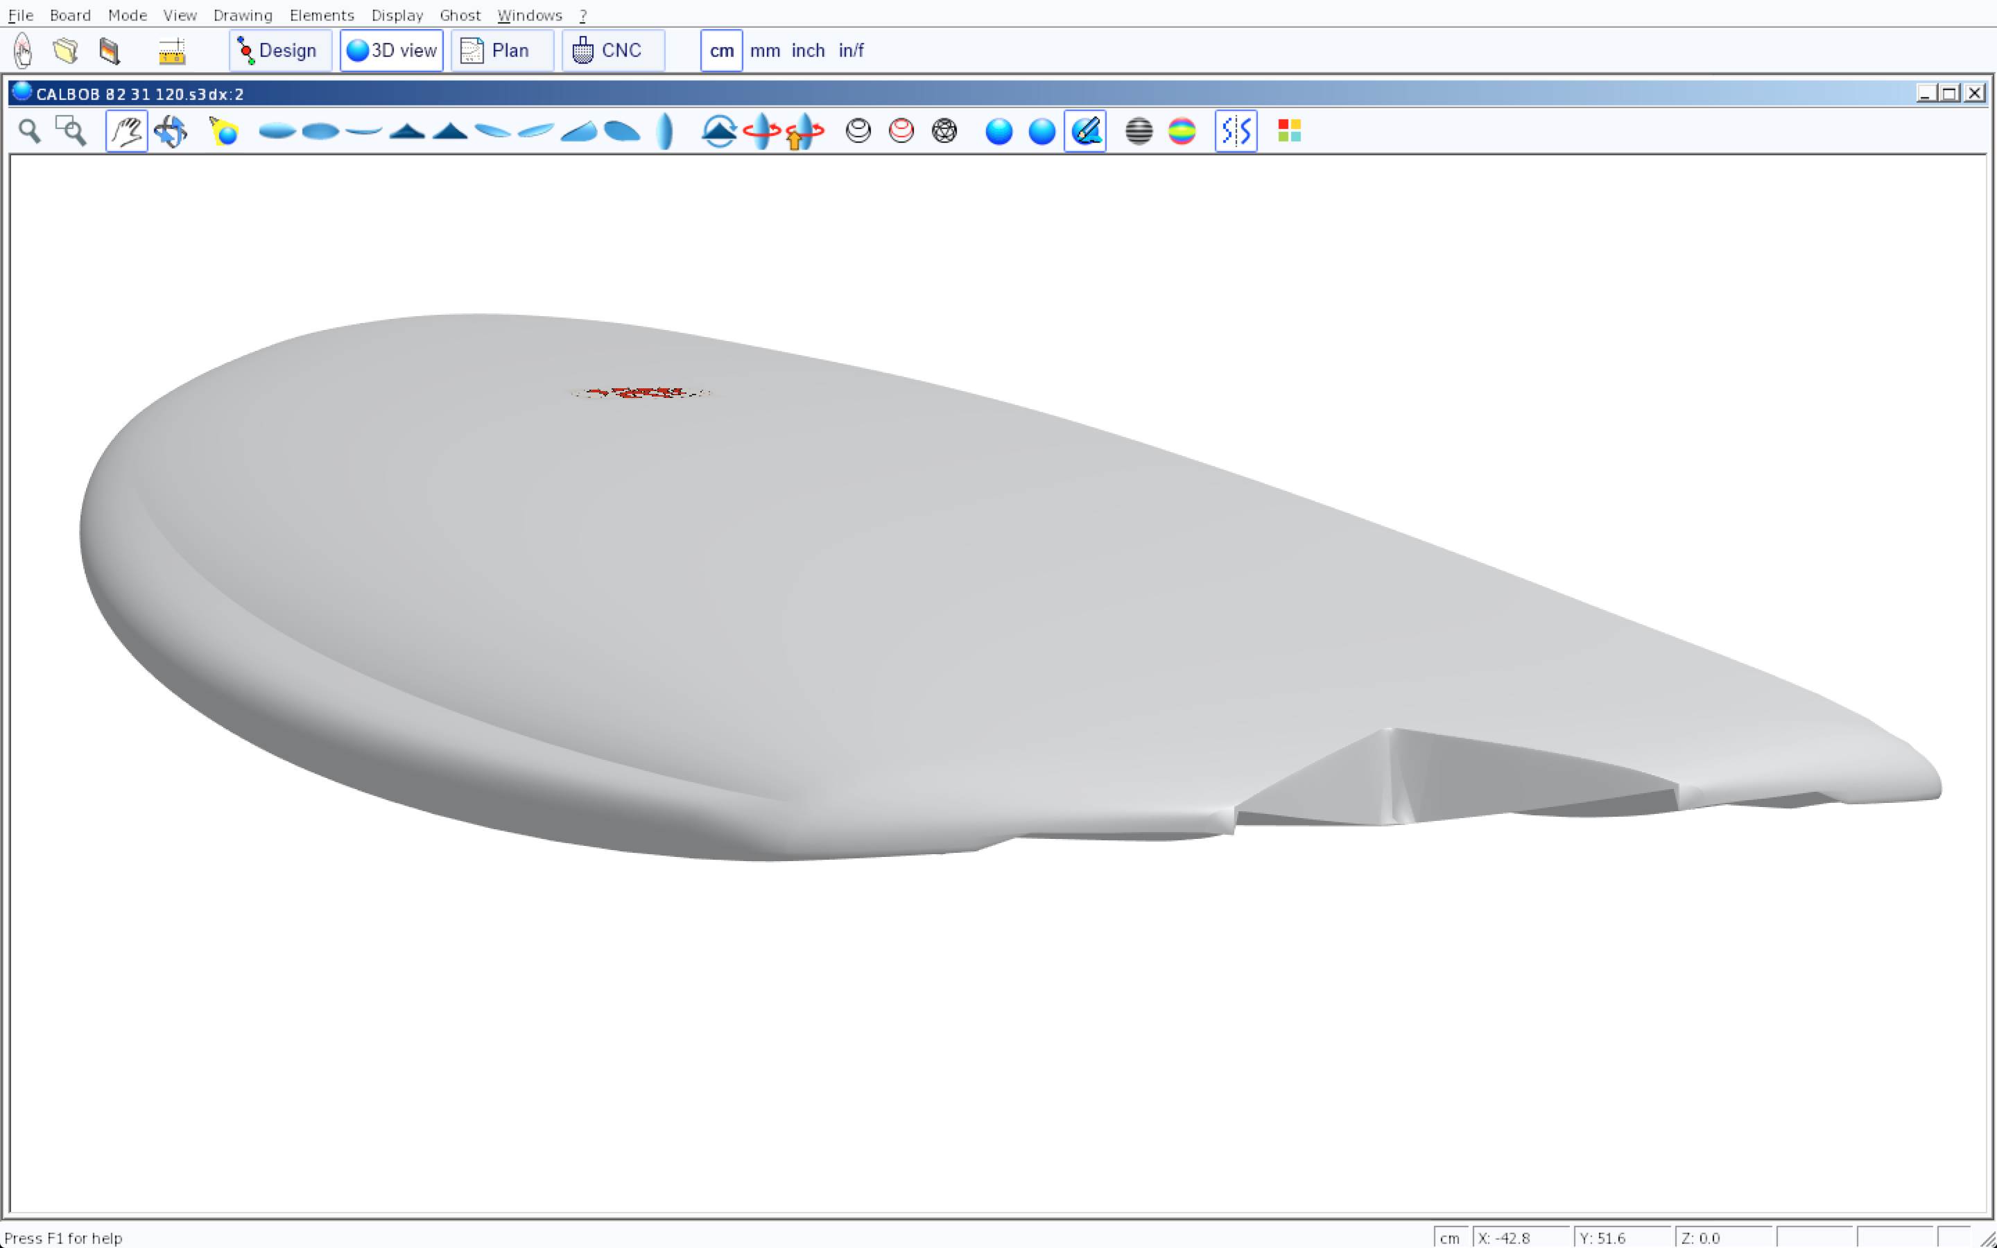Expand the Elements menu
The height and width of the screenshot is (1248, 1997).
[x=322, y=15]
